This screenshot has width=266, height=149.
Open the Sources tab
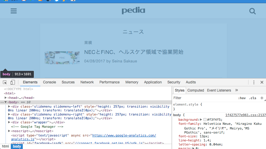[68, 82]
